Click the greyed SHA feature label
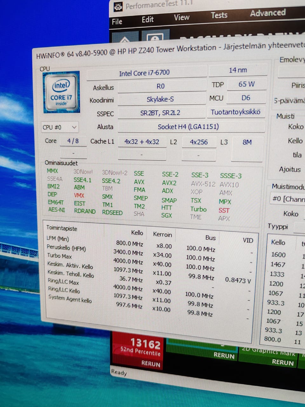Image resolution: width=305 pixels, height=407 pixels. point(139,214)
